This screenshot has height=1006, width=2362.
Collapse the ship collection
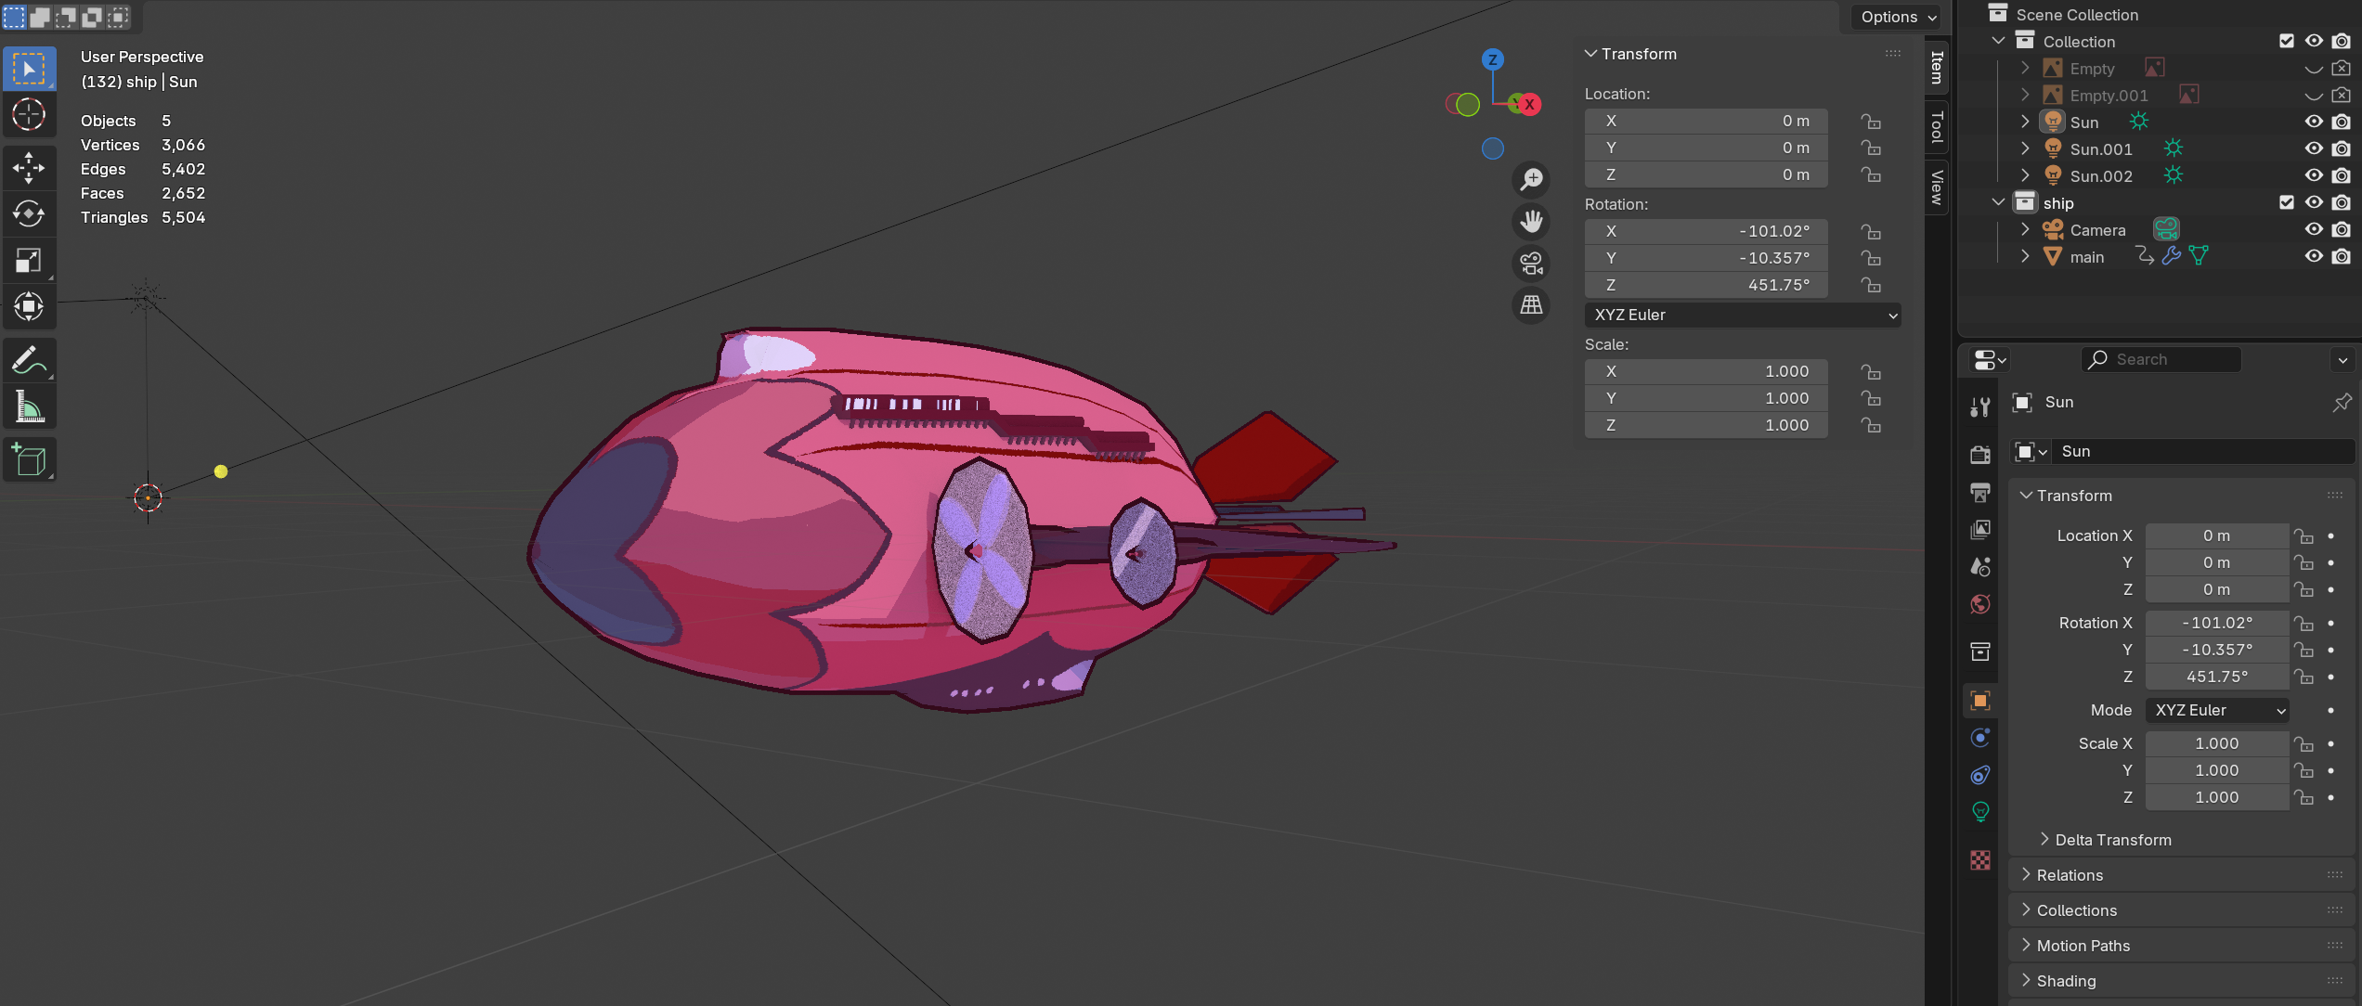tap(1998, 202)
